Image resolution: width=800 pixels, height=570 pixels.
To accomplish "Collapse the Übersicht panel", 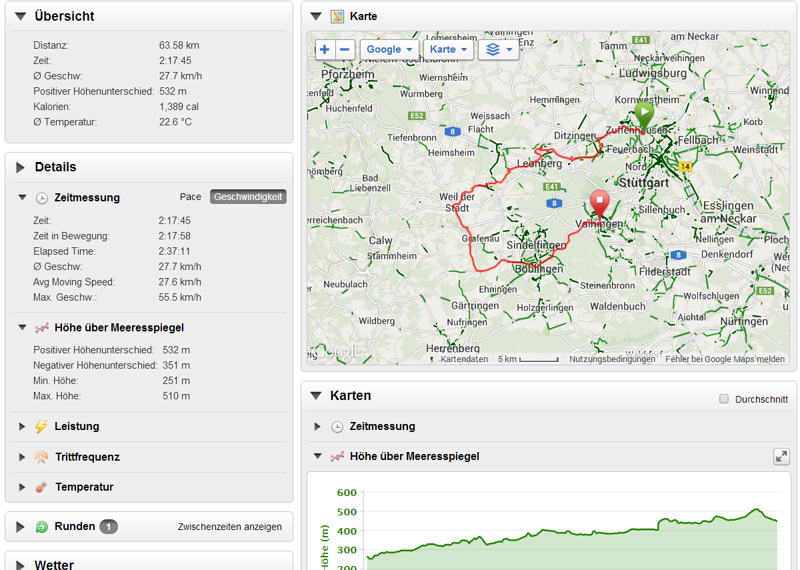I will (x=21, y=17).
